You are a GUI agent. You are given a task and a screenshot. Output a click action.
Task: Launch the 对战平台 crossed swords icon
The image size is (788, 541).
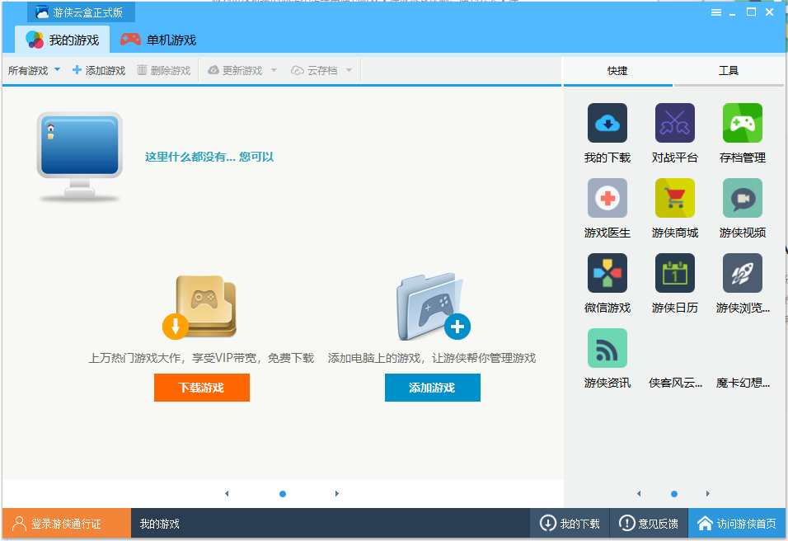[x=674, y=123]
